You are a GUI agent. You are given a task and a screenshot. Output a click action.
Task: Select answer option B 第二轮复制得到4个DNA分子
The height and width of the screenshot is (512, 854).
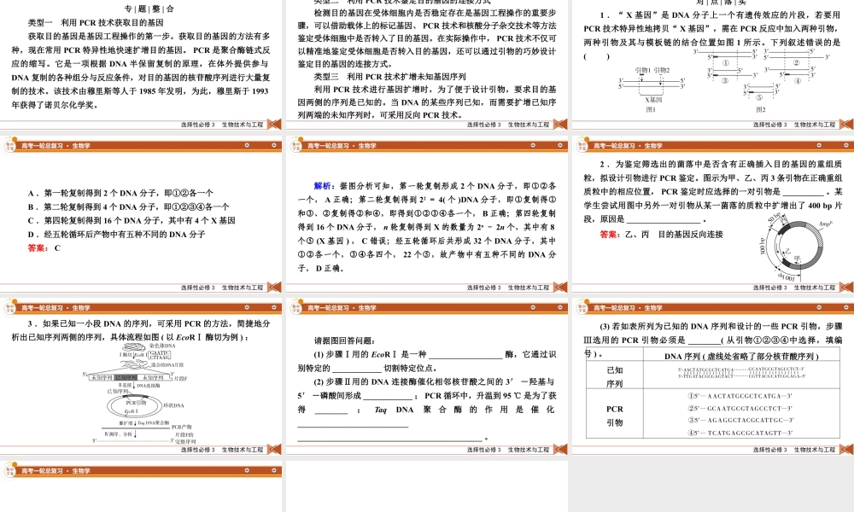[129, 207]
